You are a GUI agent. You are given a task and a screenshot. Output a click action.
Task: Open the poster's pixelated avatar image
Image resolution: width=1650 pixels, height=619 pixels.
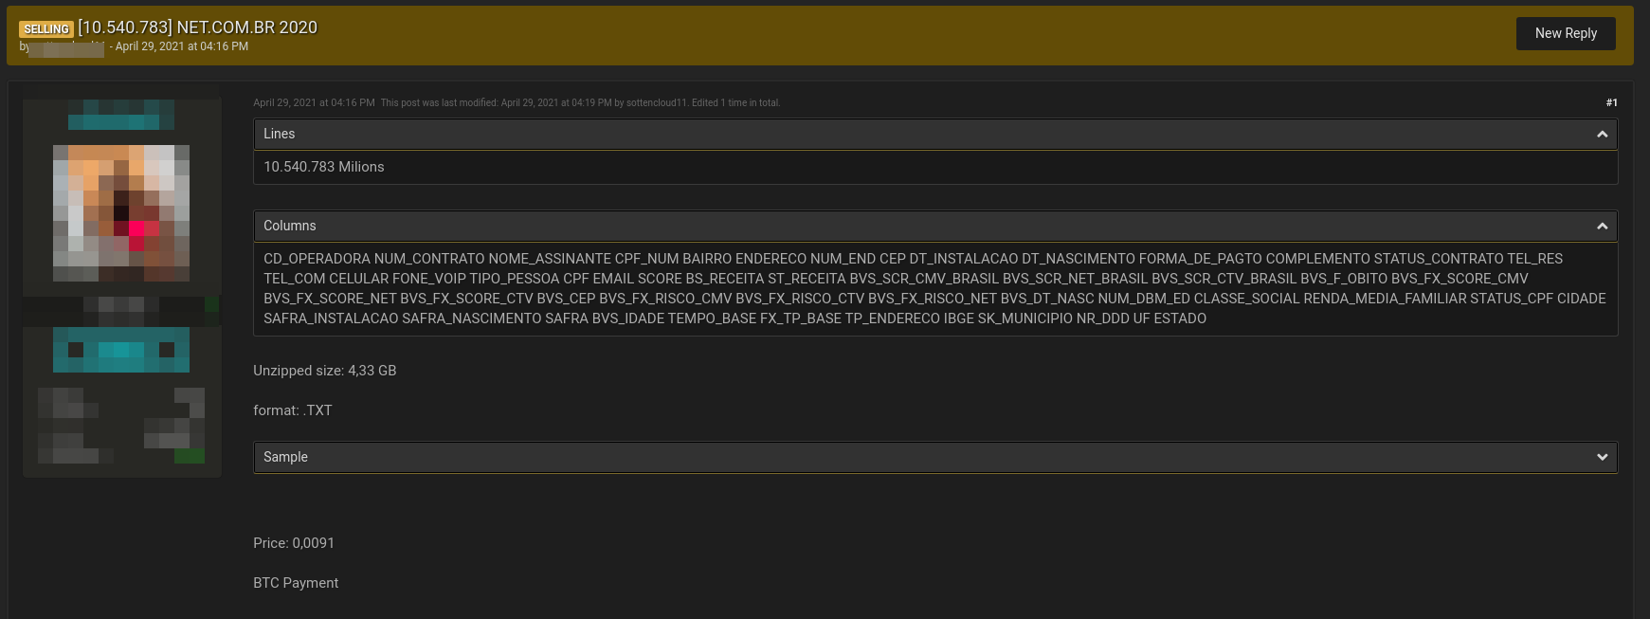point(121,213)
